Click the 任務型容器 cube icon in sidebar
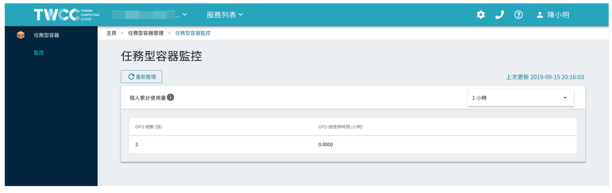This screenshot has width=612, height=193. pos(20,35)
